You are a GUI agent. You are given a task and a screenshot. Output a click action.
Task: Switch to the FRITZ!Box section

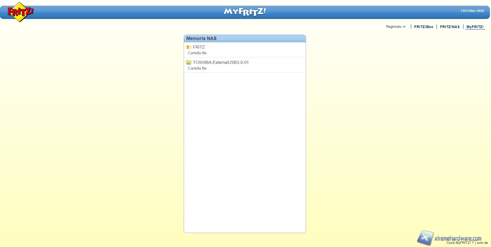(x=423, y=27)
